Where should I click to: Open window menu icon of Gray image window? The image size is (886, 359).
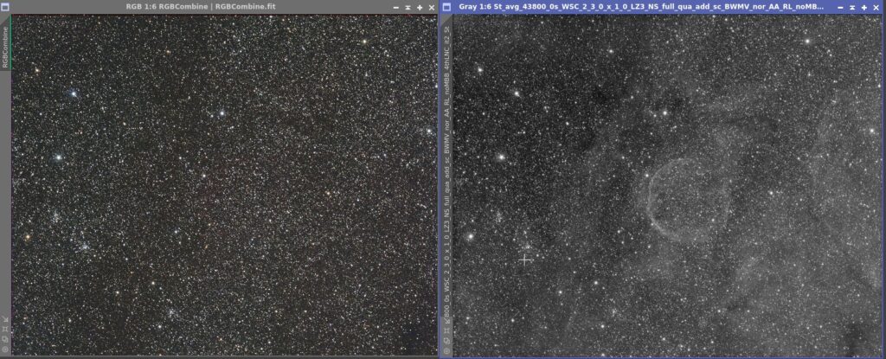tap(446, 7)
